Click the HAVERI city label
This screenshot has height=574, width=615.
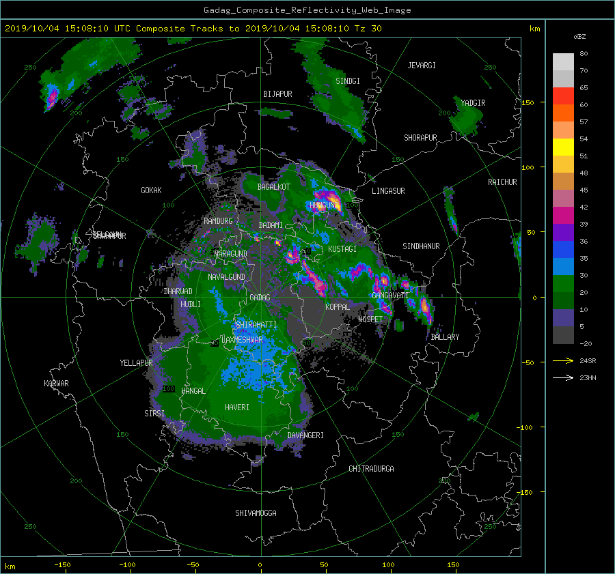tap(237, 407)
